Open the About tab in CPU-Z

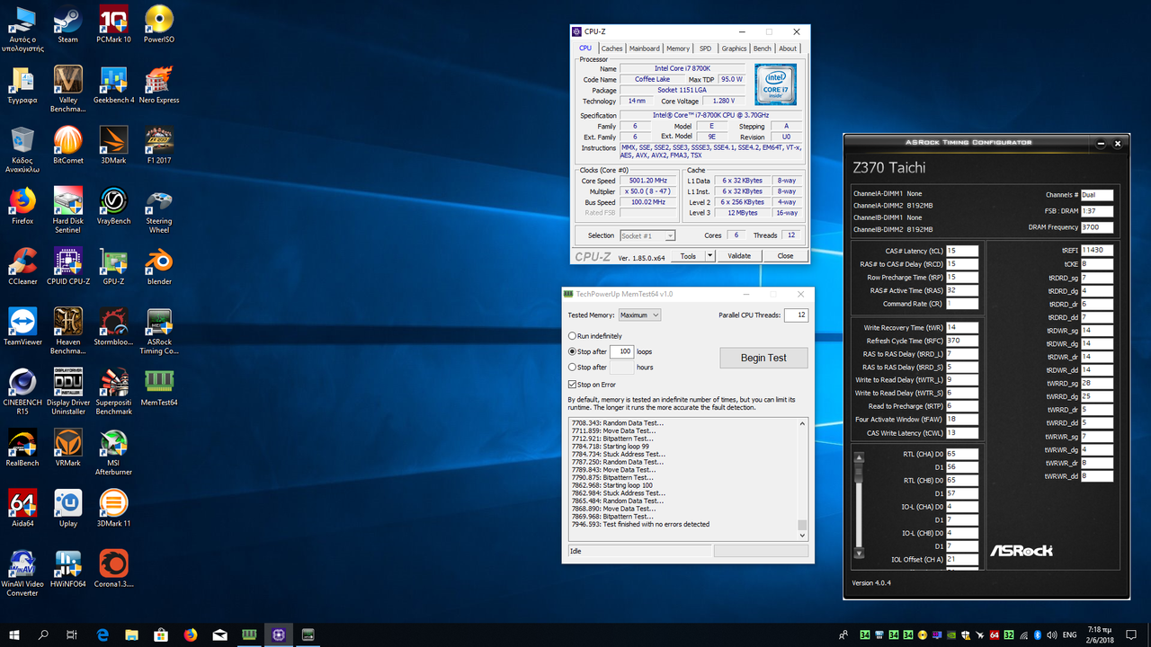(788, 49)
